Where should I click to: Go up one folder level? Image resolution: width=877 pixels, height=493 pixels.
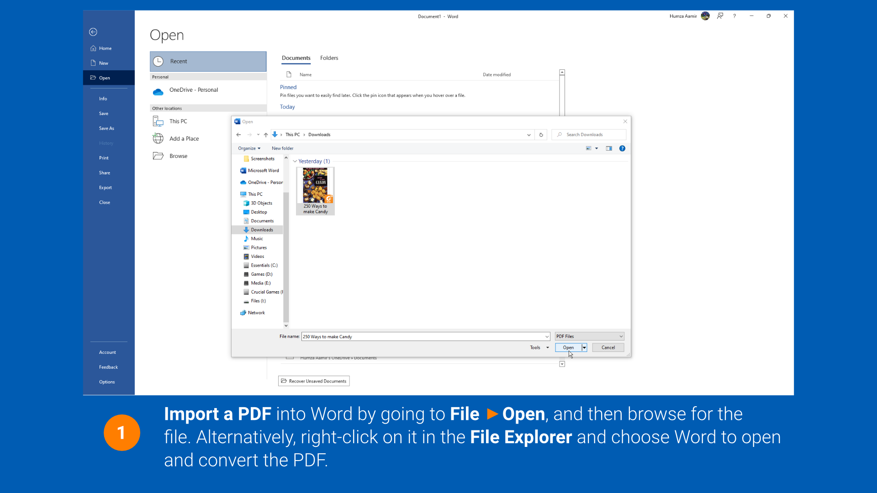266,135
